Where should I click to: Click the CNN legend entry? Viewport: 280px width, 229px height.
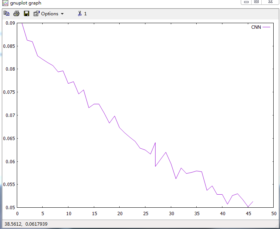click(261, 27)
